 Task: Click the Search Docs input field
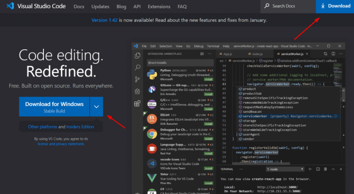[288, 6]
